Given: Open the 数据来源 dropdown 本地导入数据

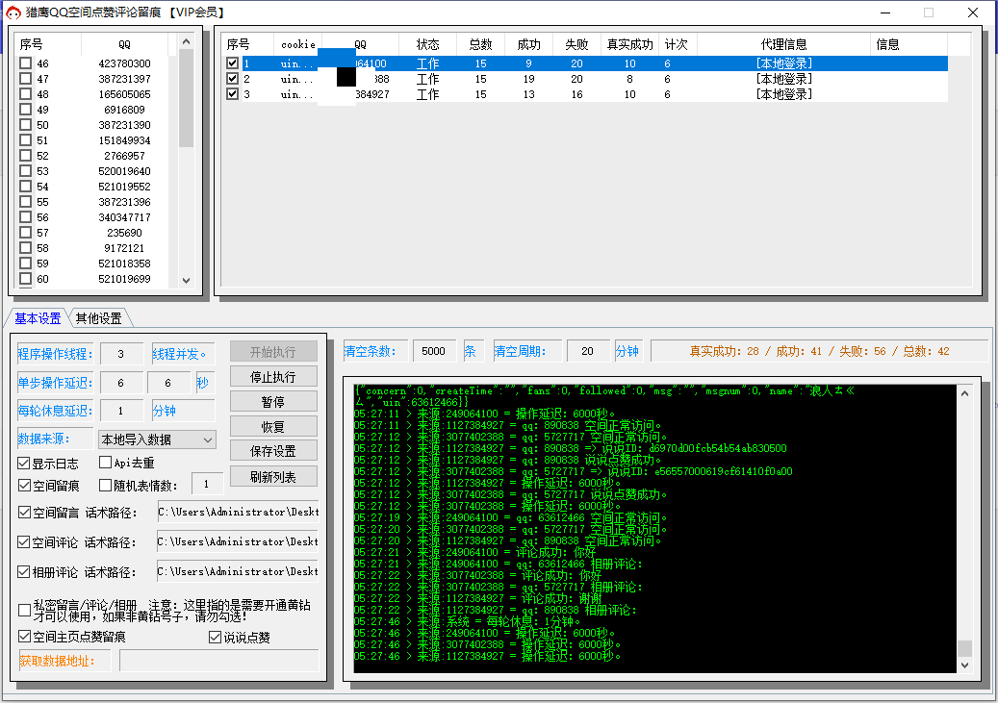Looking at the screenshot, I should pyautogui.click(x=157, y=439).
